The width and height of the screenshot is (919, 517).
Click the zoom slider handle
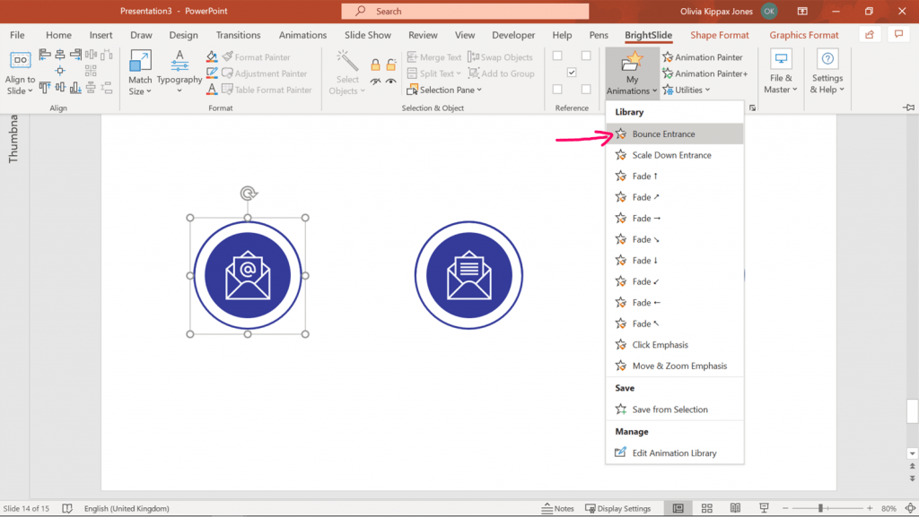coord(820,508)
